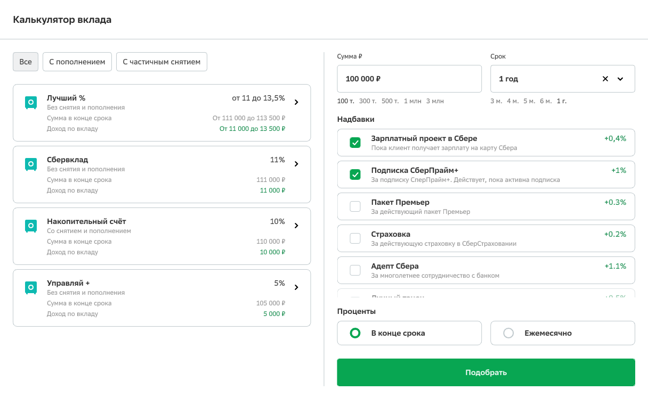
Task: Pick the 6 м. quick term option
Action: click(545, 101)
